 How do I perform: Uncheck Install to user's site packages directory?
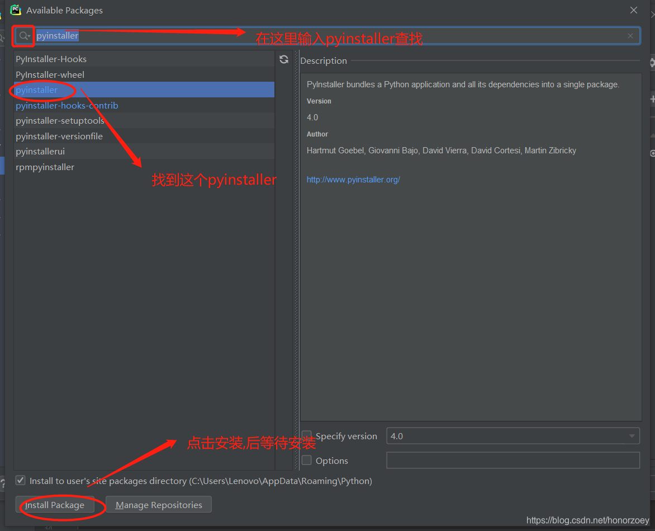(20, 480)
